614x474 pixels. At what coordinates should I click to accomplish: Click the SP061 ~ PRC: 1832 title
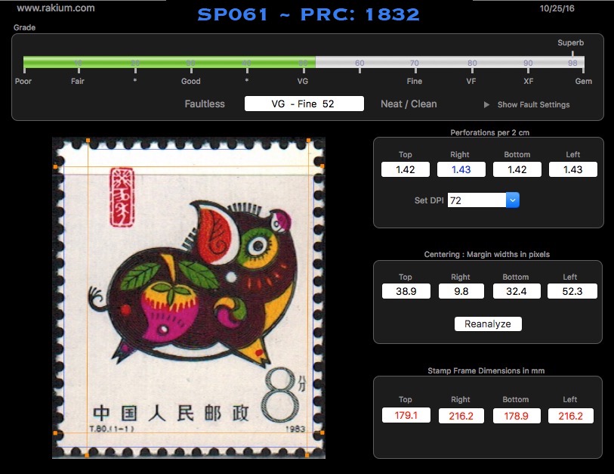pyautogui.click(x=308, y=14)
